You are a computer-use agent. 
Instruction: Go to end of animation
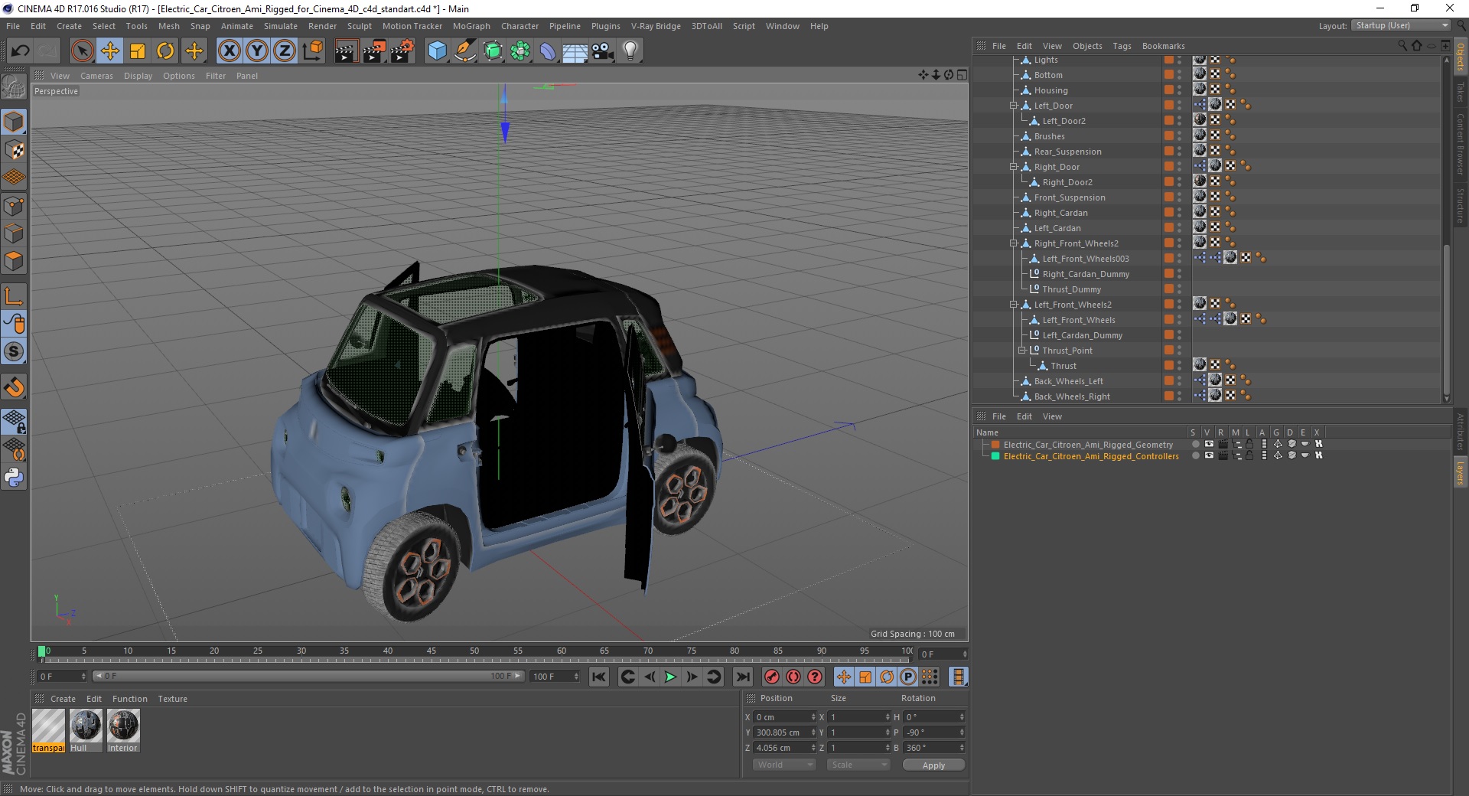pyautogui.click(x=742, y=677)
